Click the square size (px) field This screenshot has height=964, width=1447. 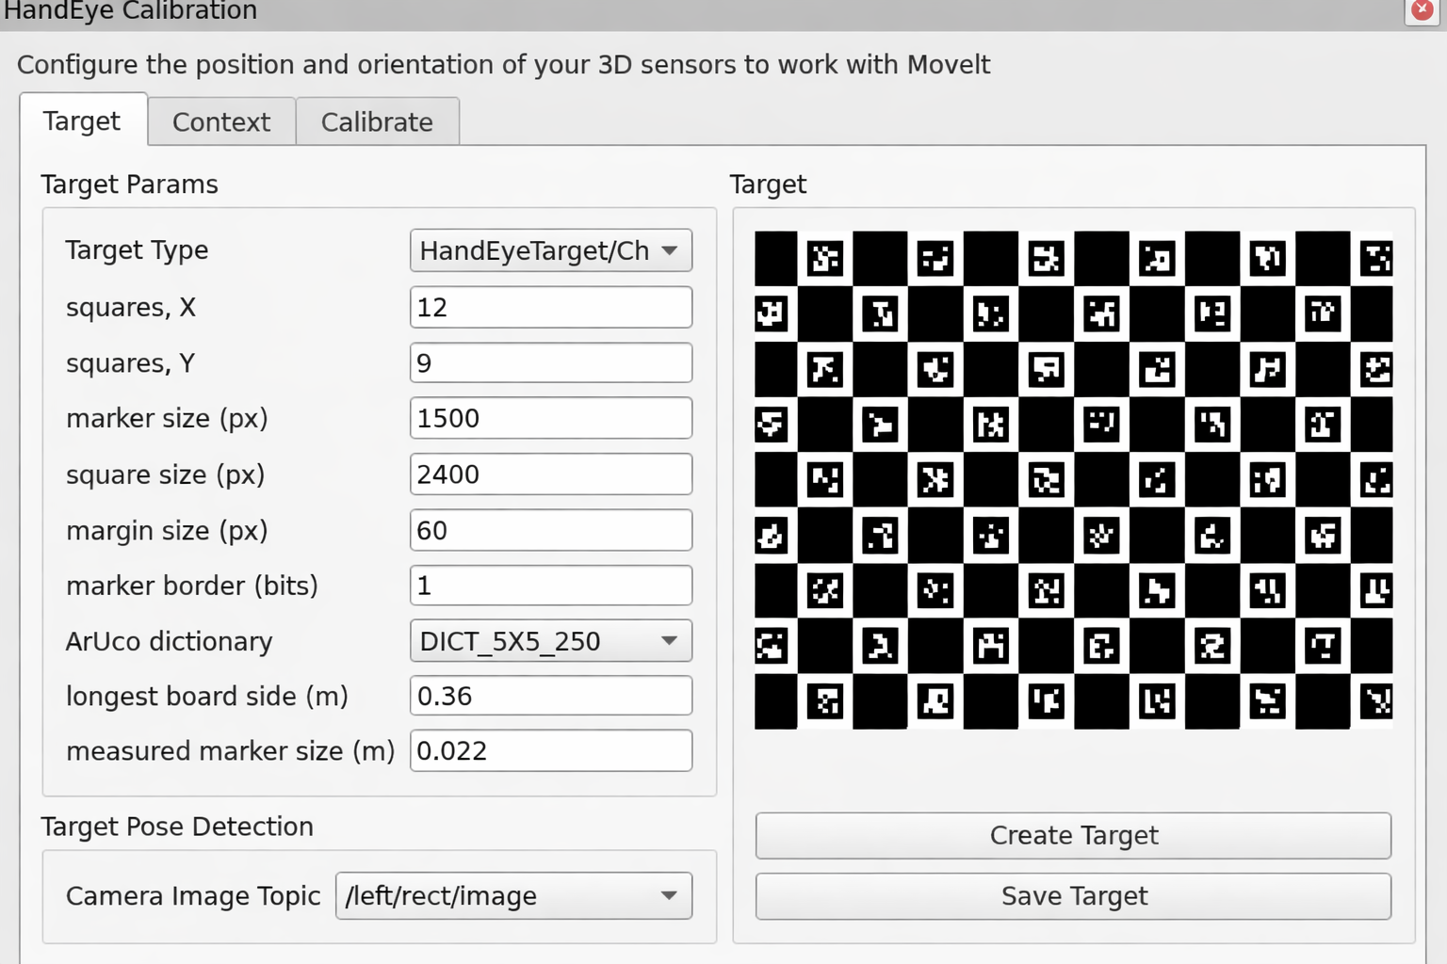pyautogui.click(x=550, y=474)
